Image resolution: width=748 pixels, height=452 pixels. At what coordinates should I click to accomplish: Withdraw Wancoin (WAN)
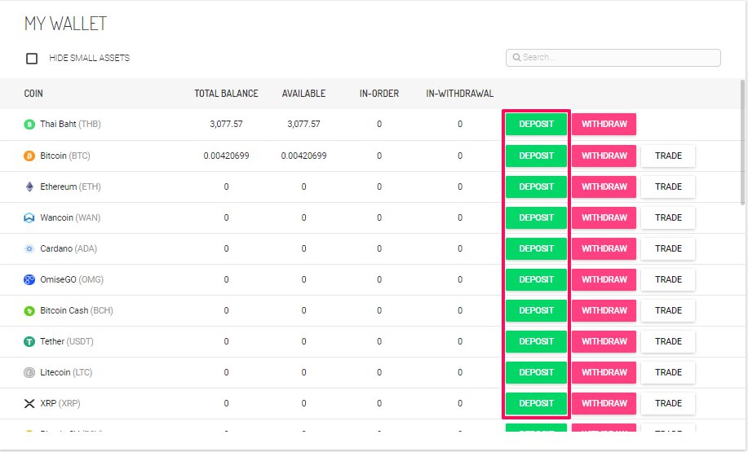tap(604, 217)
